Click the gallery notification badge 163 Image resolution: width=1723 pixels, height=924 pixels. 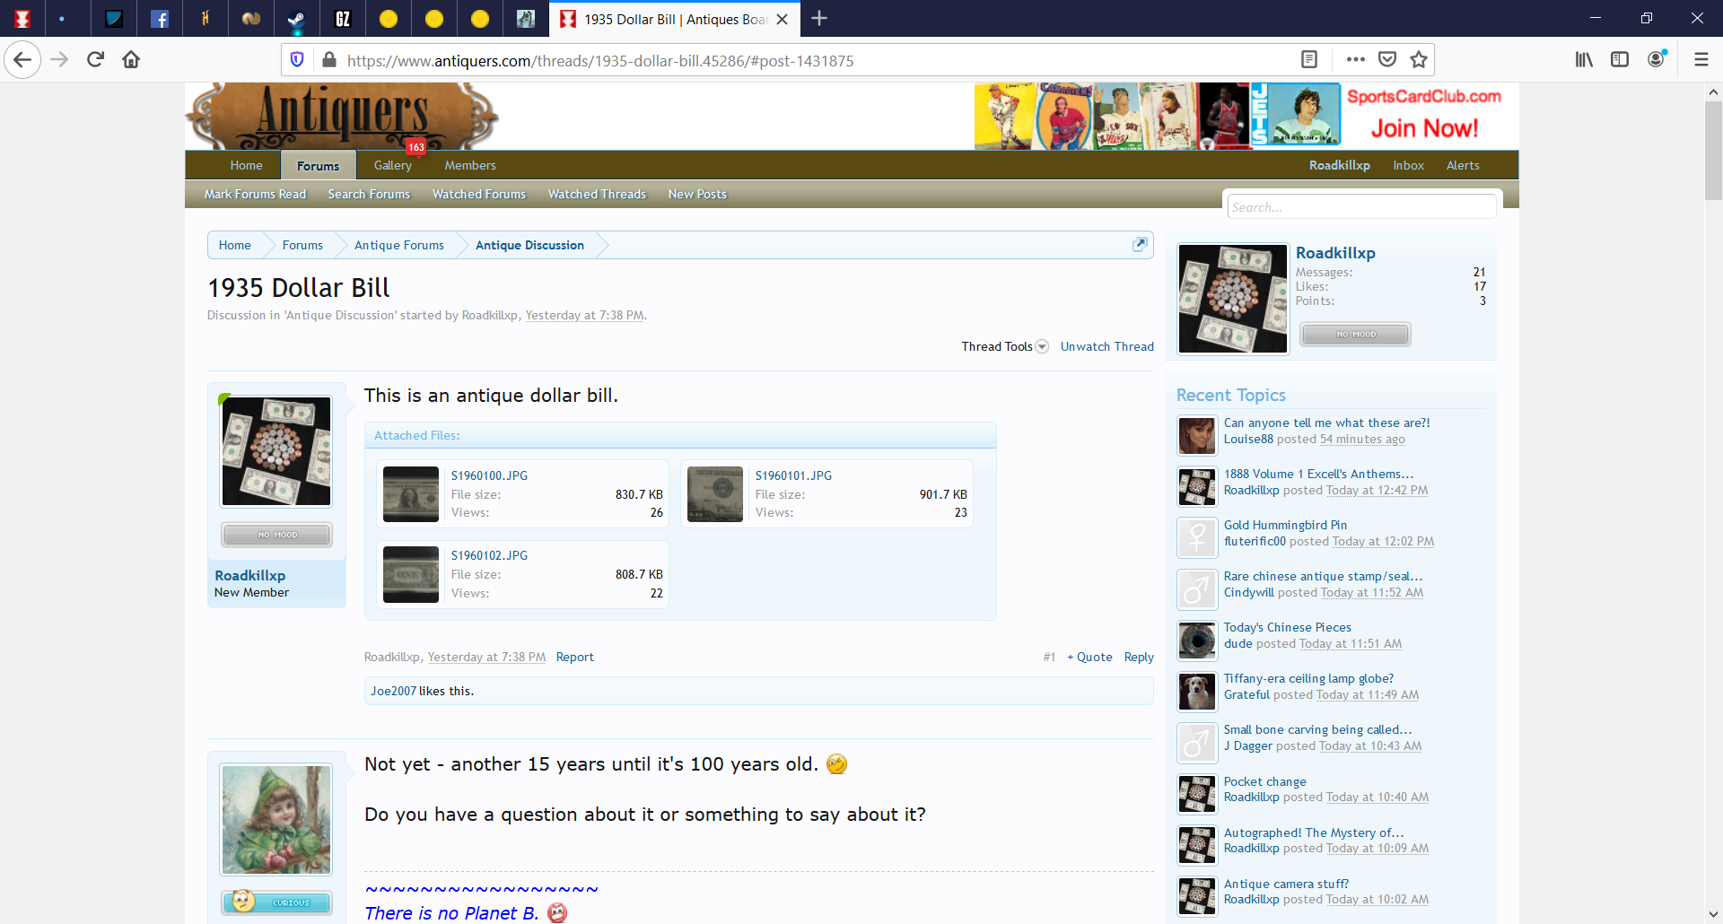pyautogui.click(x=415, y=147)
